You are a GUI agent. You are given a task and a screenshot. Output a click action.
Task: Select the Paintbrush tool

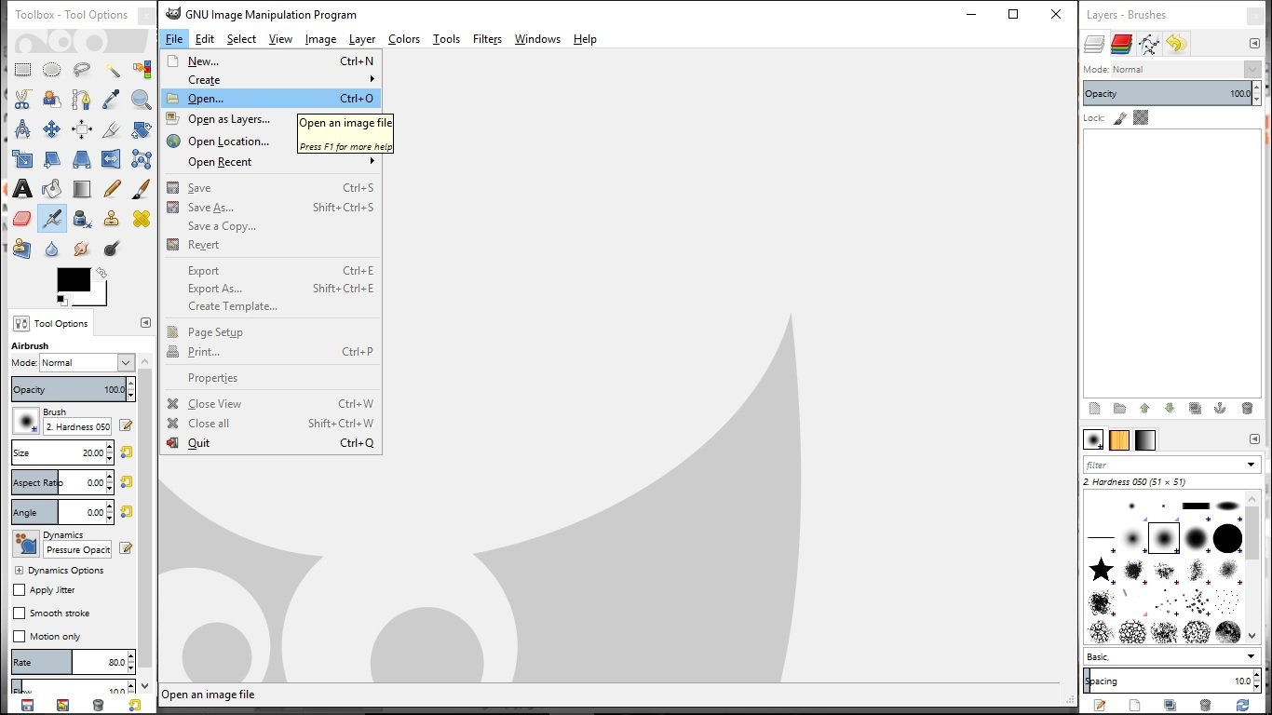click(142, 189)
